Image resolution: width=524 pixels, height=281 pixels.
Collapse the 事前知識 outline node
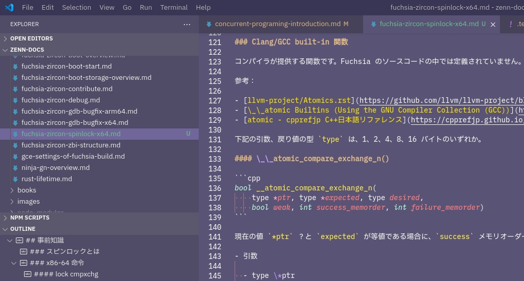pyautogui.click(x=10, y=240)
